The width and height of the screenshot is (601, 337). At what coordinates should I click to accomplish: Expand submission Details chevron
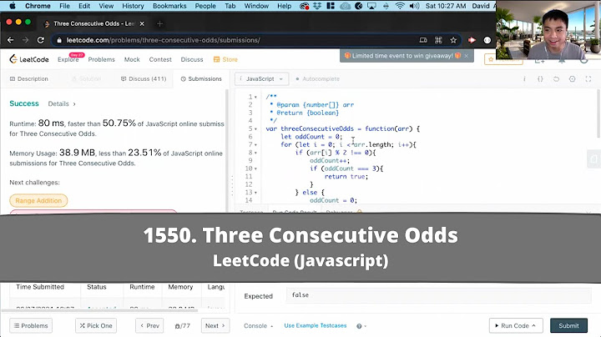pos(74,103)
